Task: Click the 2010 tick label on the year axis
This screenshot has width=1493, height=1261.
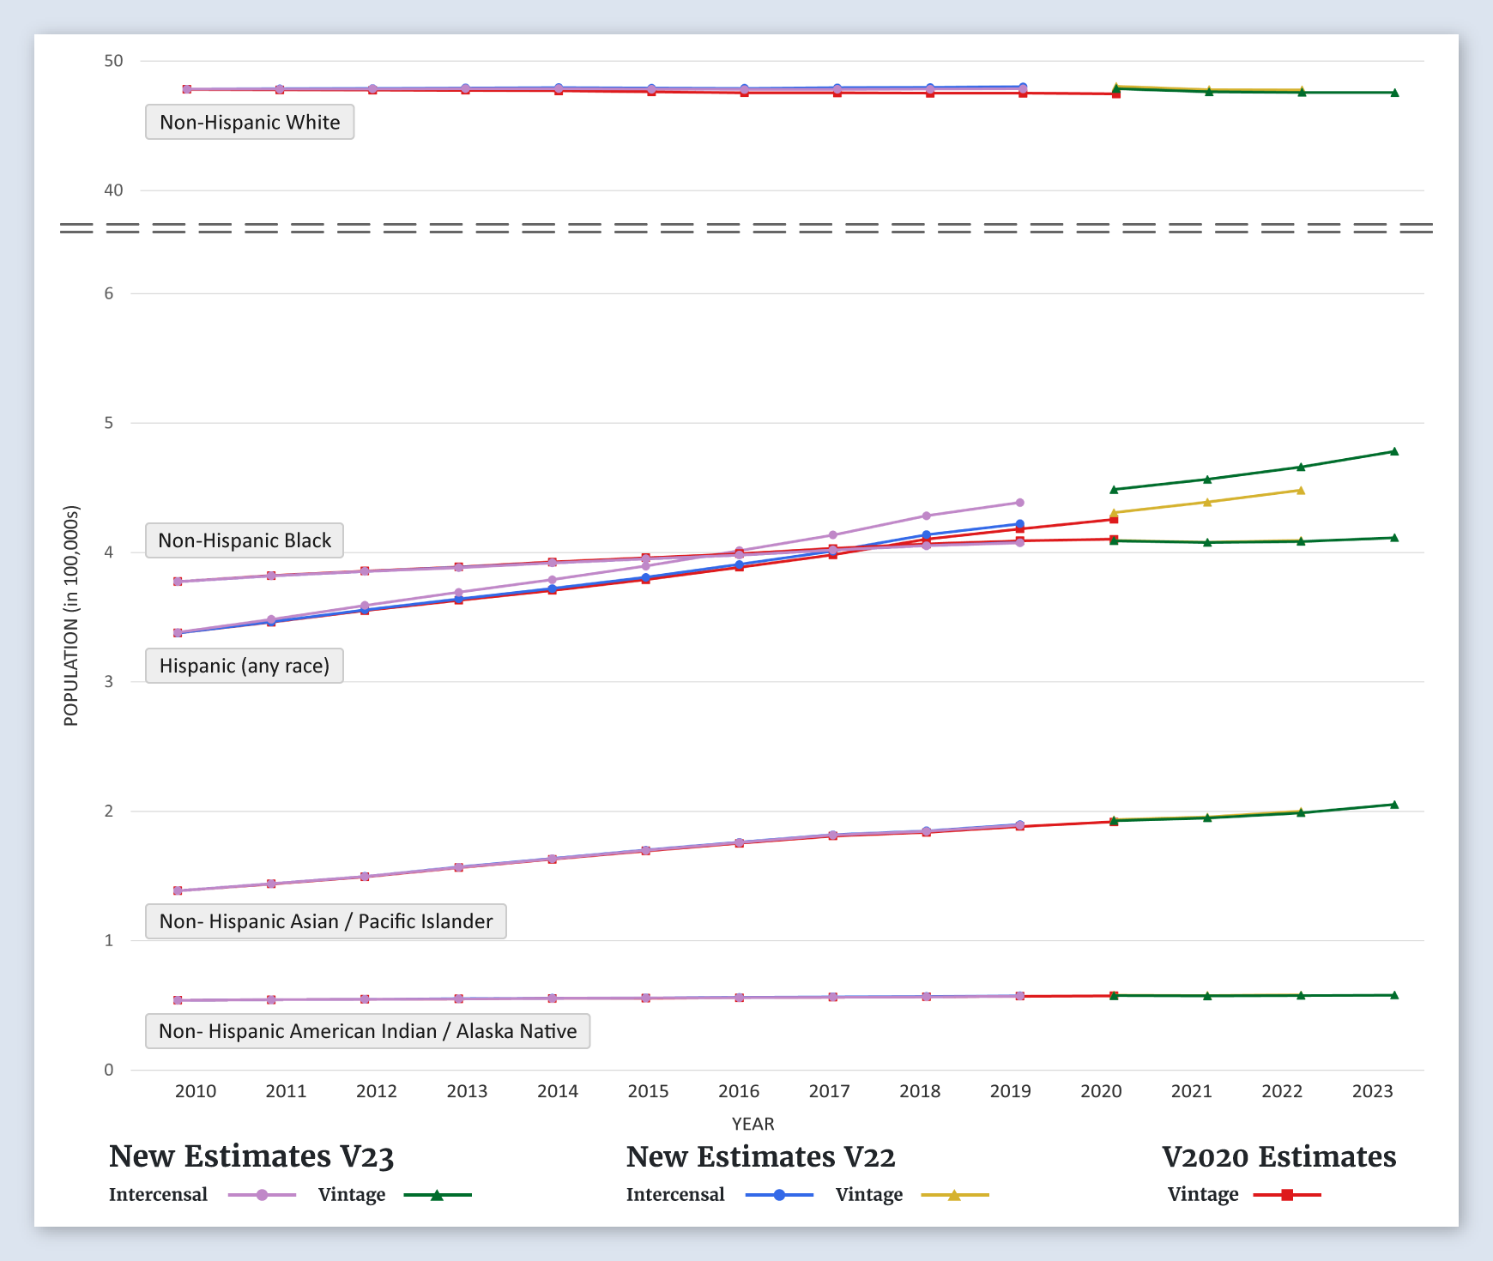Action: point(196,1091)
